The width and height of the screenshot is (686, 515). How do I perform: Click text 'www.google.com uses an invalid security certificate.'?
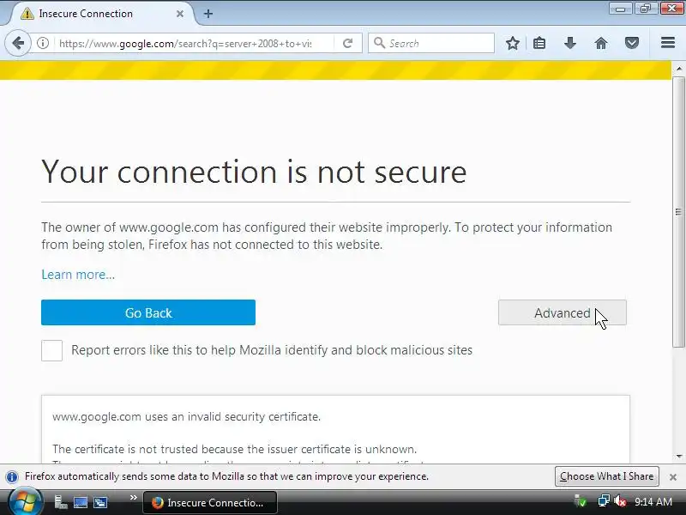tap(186, 416)
